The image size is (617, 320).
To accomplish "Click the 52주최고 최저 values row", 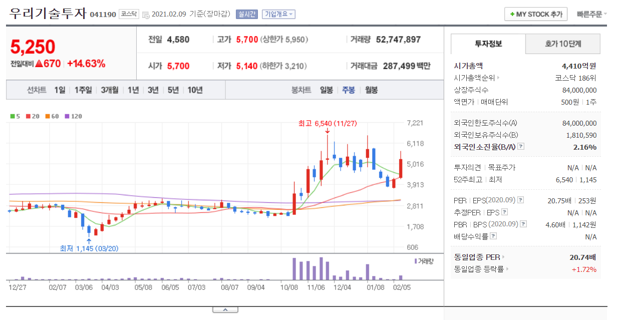I will (x=525, y=180).
